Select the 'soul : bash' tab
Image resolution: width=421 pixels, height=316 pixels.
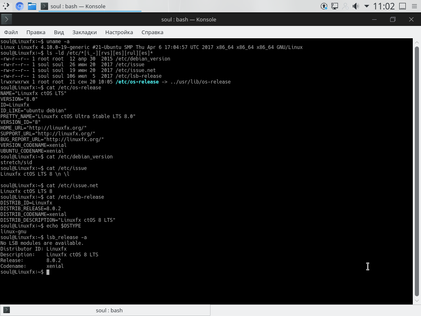105,310
